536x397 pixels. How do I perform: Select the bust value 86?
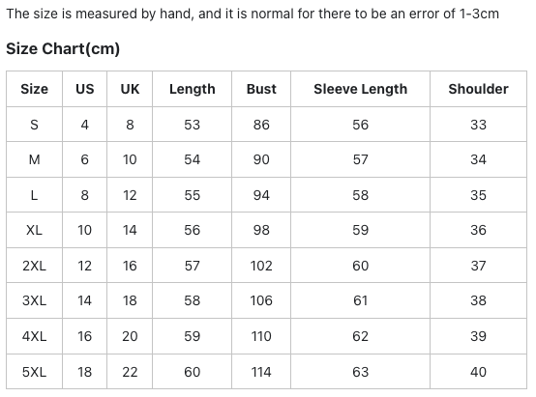click(261, 125)
